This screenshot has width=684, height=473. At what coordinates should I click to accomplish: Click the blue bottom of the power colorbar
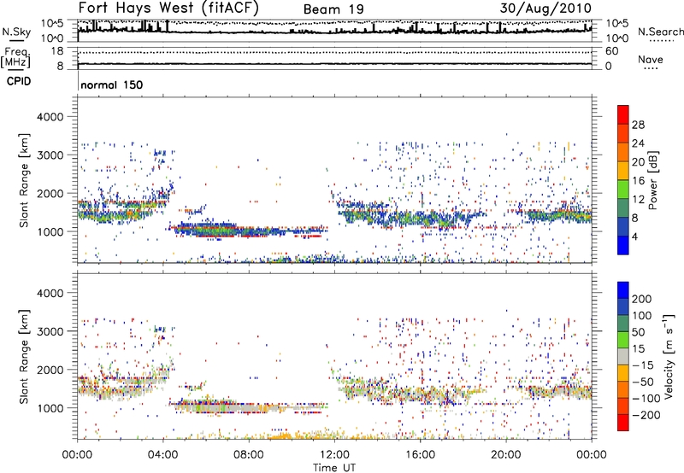tap(623, 245)
